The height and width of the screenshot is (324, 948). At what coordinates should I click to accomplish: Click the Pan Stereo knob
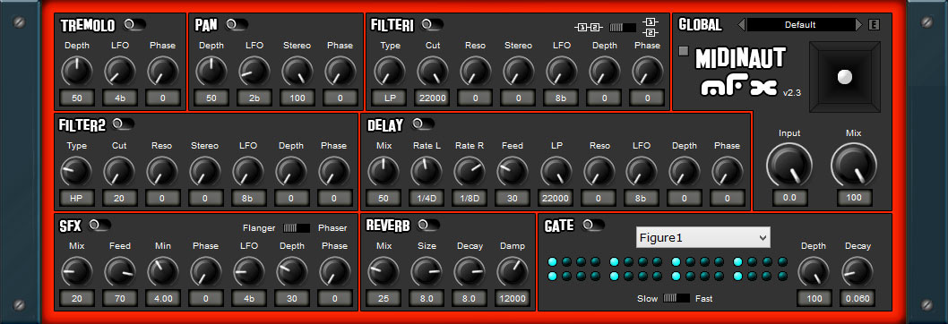[x=297, y=71]
